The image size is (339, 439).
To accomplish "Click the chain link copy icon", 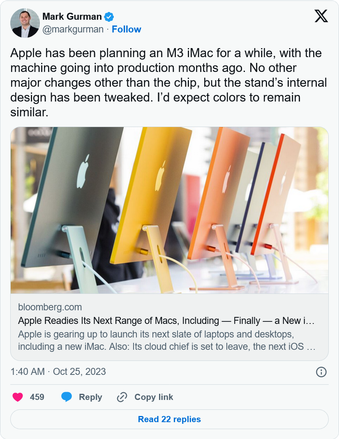I will pyautogui.click(x=122, y=397).
